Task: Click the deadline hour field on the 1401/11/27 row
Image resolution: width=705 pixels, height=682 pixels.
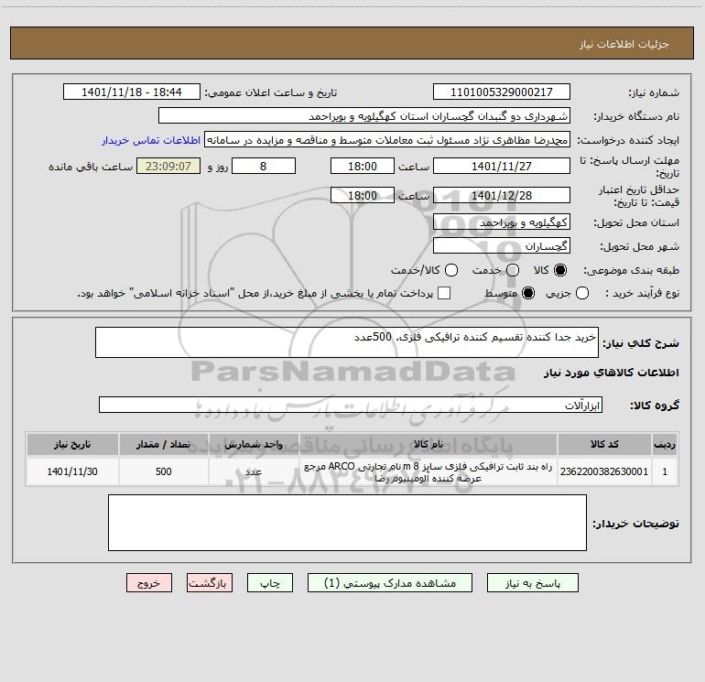Action: pos(363,167)
